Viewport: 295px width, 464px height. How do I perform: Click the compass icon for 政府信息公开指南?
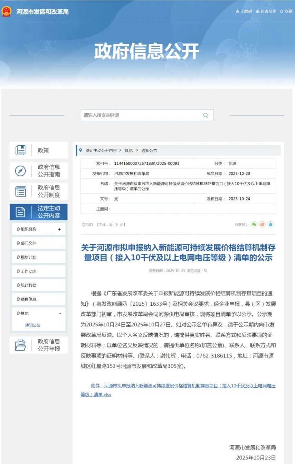(x=20, y=171)
